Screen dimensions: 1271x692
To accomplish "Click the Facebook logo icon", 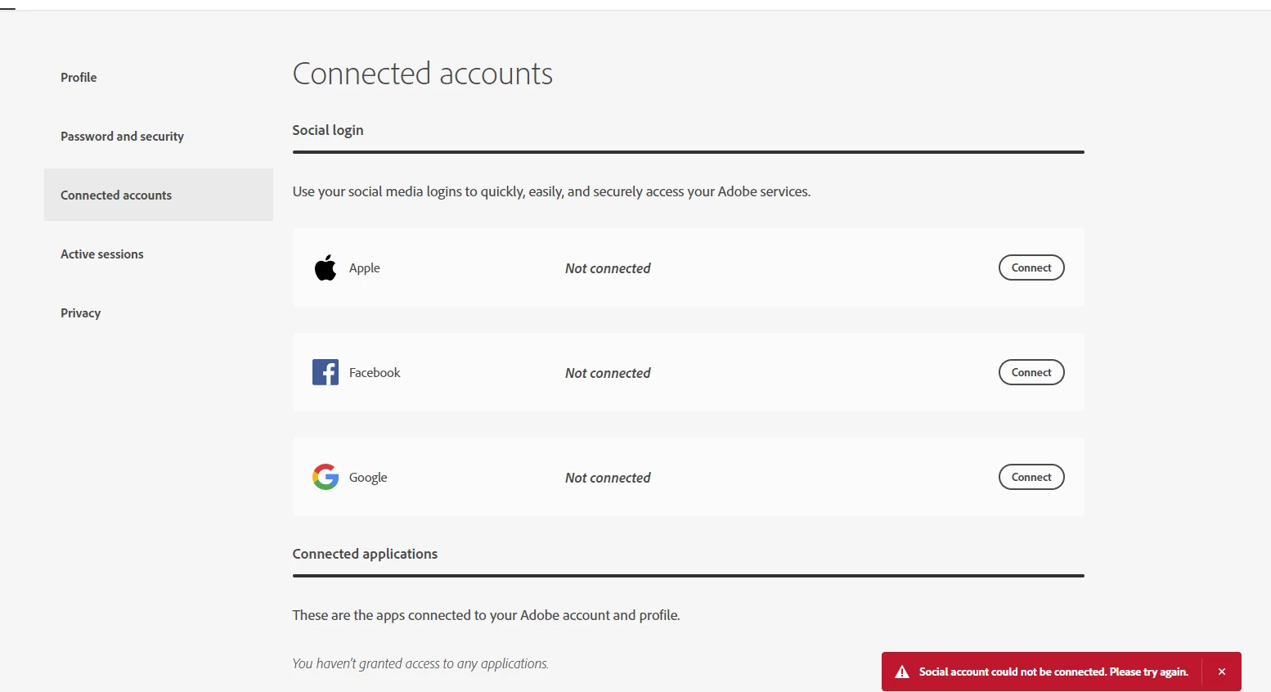I will coord(326,372).
